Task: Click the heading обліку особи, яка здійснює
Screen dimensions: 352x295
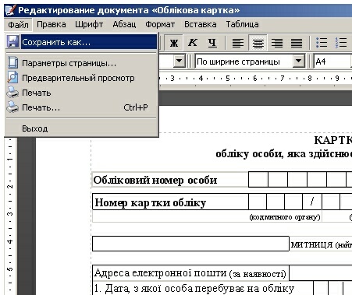Action: [283, 154]
